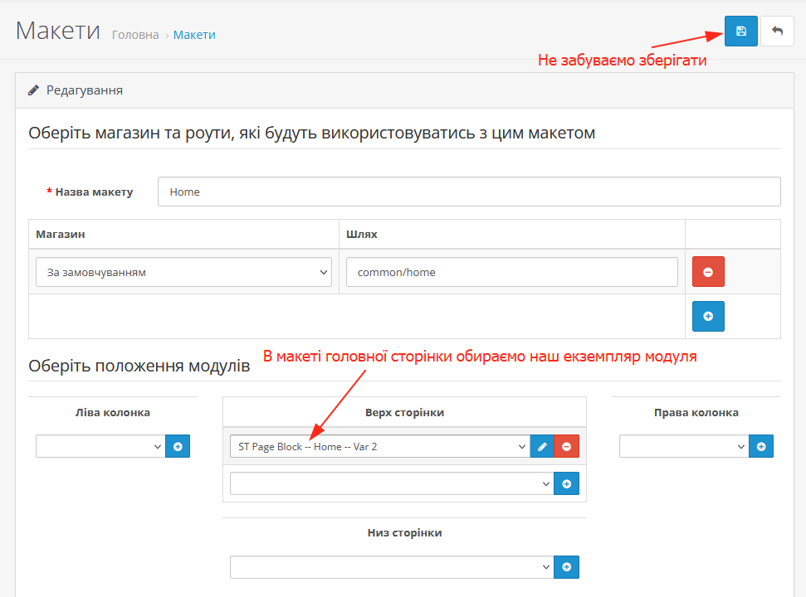
Task: Add module to Права колонка
Action: [761, 446]
